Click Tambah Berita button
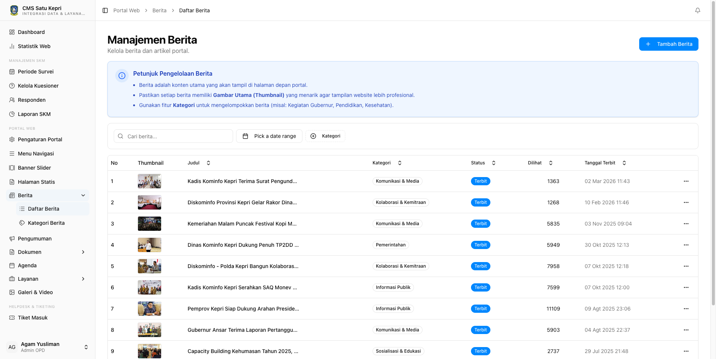Image resolution: width=716 pixels, height=359 pixels. [669, 44]
